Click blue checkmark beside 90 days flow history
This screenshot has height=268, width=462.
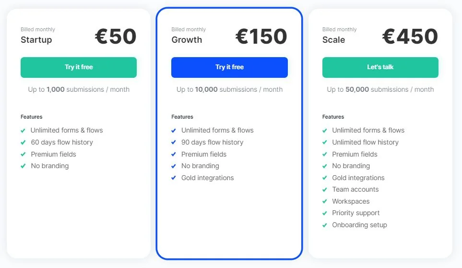pyautogui.click(x=174, y=143)
